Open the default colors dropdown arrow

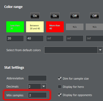point(100,50)
